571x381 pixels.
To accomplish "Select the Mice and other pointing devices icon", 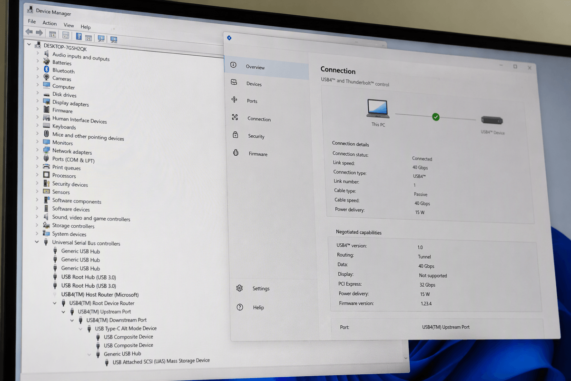I will tap(46, 134).
